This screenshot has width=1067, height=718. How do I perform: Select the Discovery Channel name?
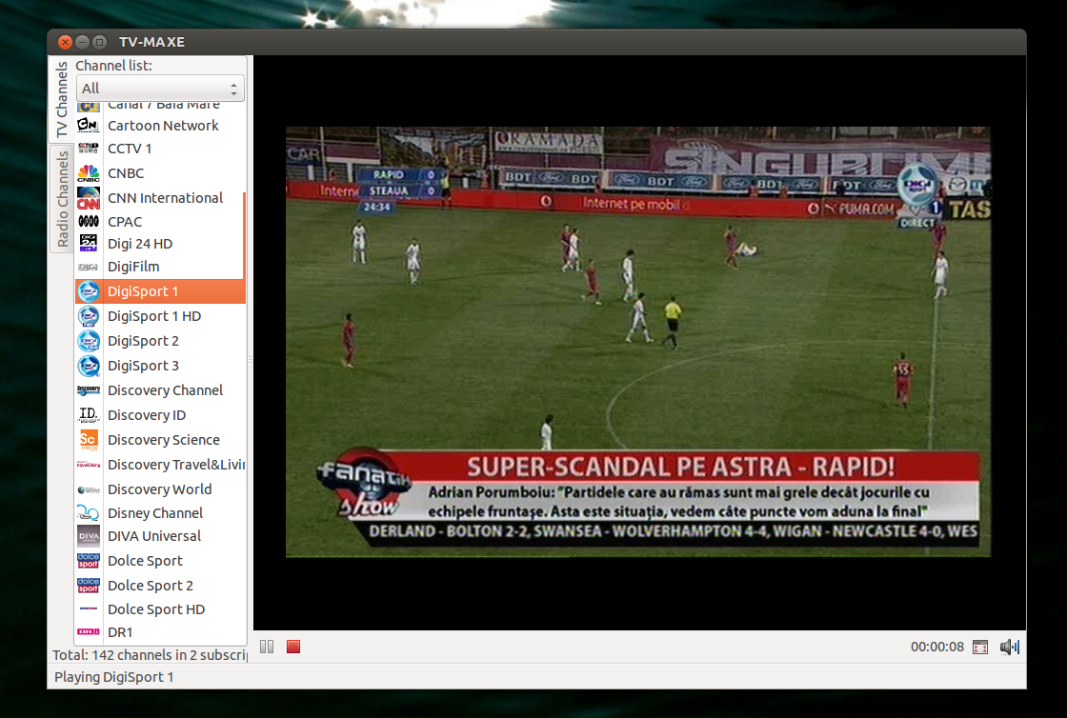tap(166, 390)
